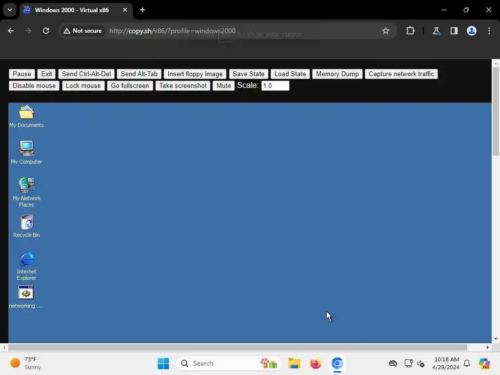
Task: Open the clock showing 10:18 AM
Action: pos(446,363)
